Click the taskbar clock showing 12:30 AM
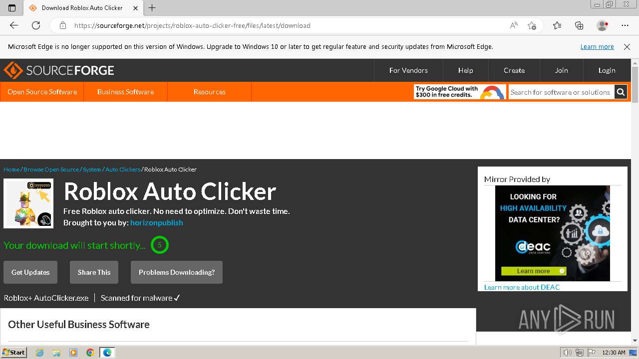639x359 pixels. click(x=614, y=353)
